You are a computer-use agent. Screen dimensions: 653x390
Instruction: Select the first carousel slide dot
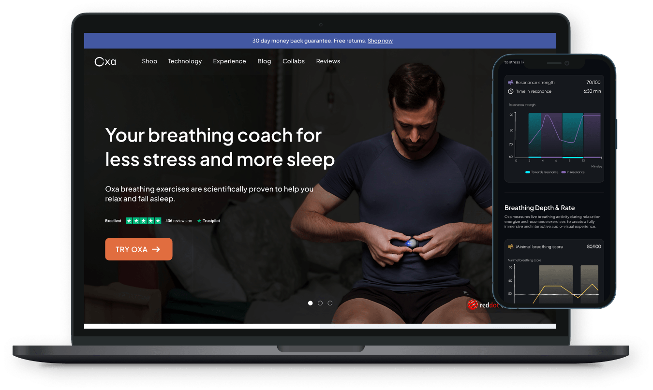point(311,303)
